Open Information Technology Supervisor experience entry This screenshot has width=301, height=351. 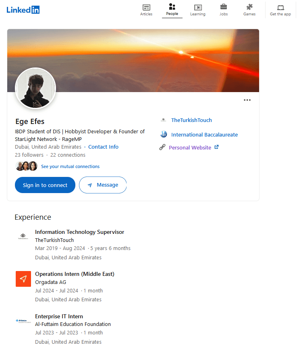(79, 232)
